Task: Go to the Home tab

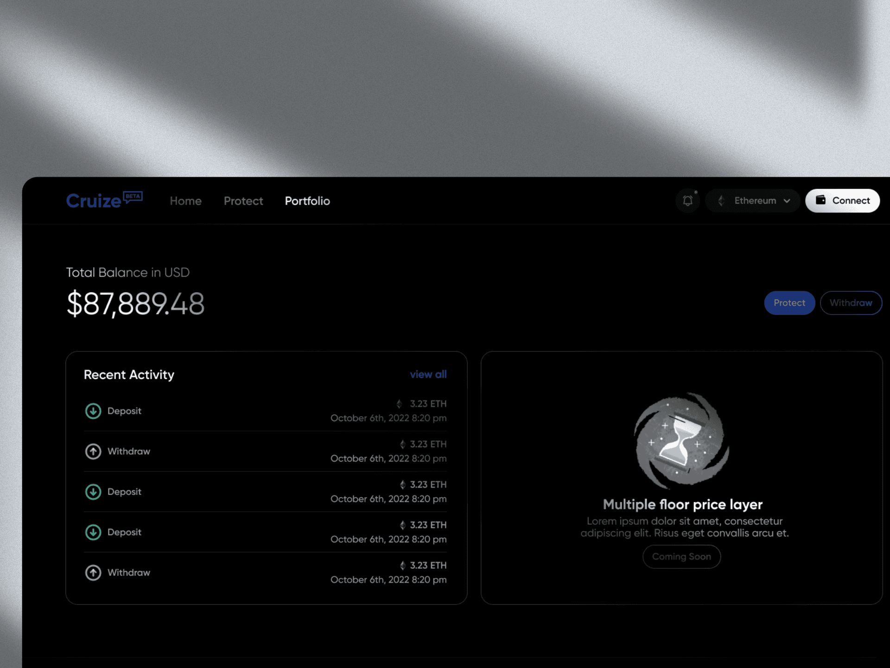Action: (x=185, y=201)
